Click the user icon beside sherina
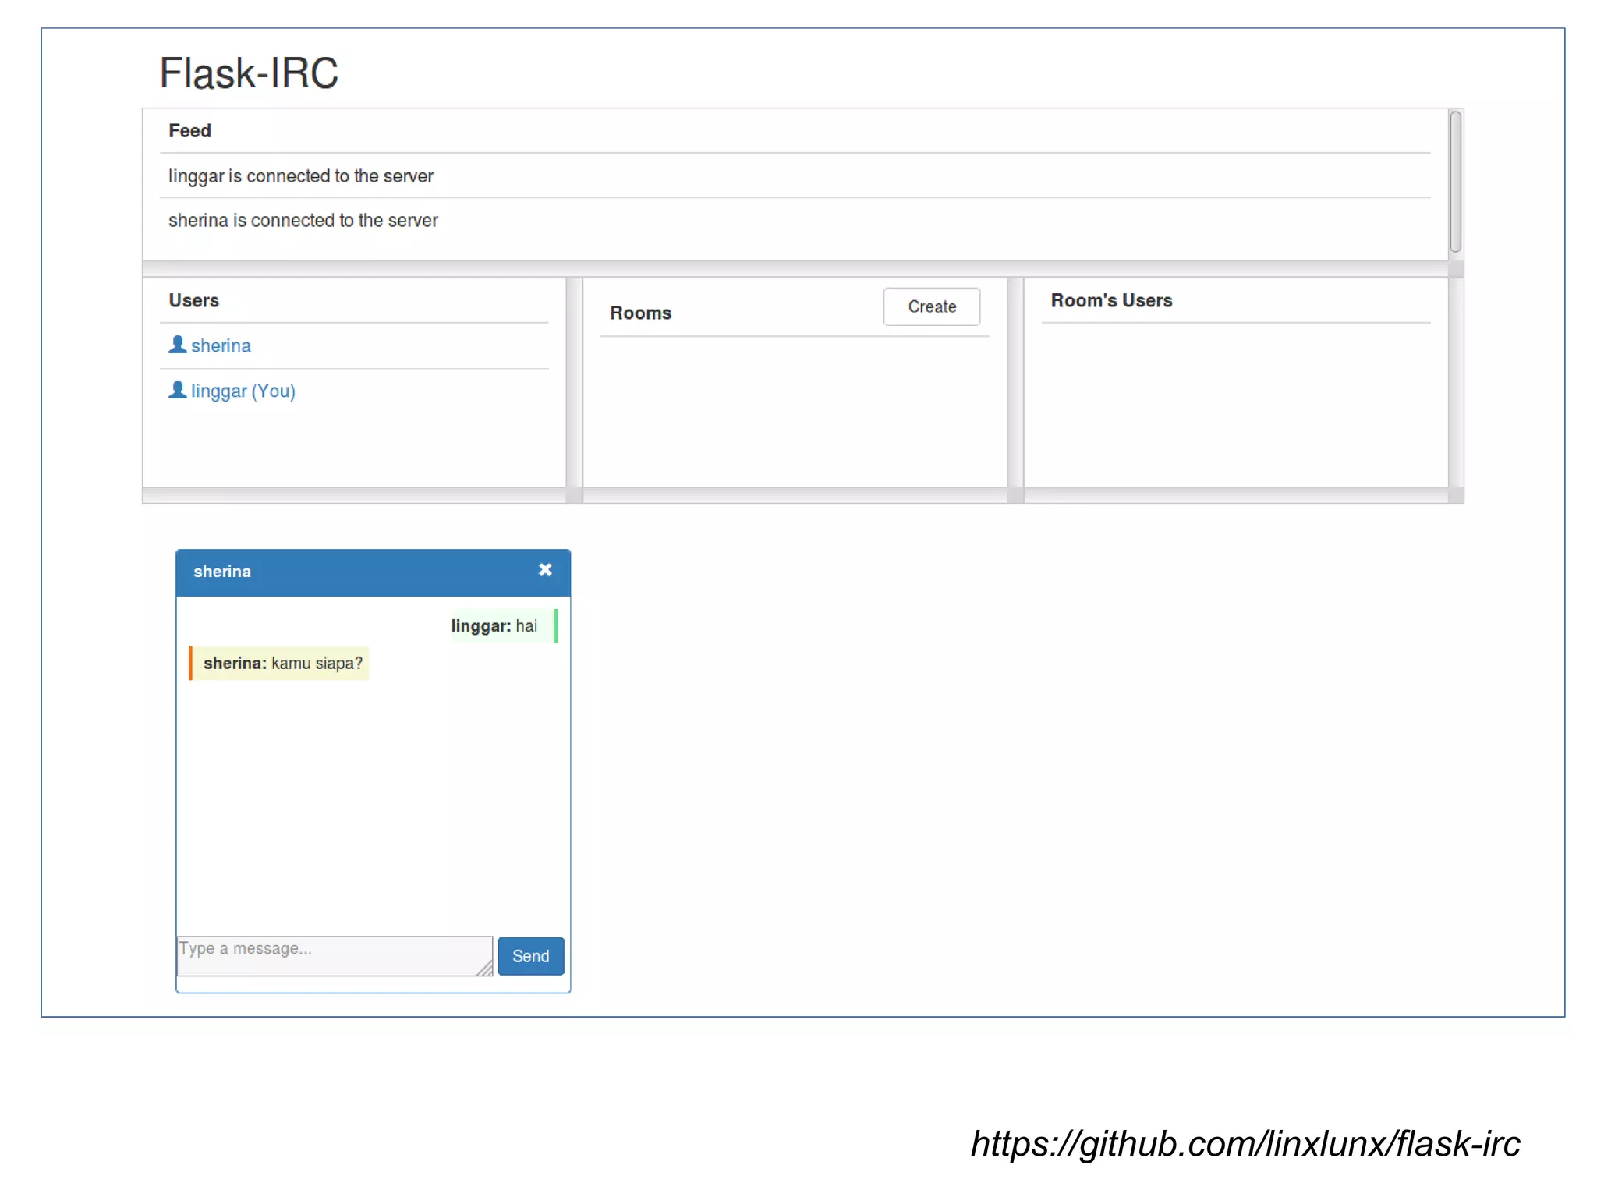 click(178, 345)
